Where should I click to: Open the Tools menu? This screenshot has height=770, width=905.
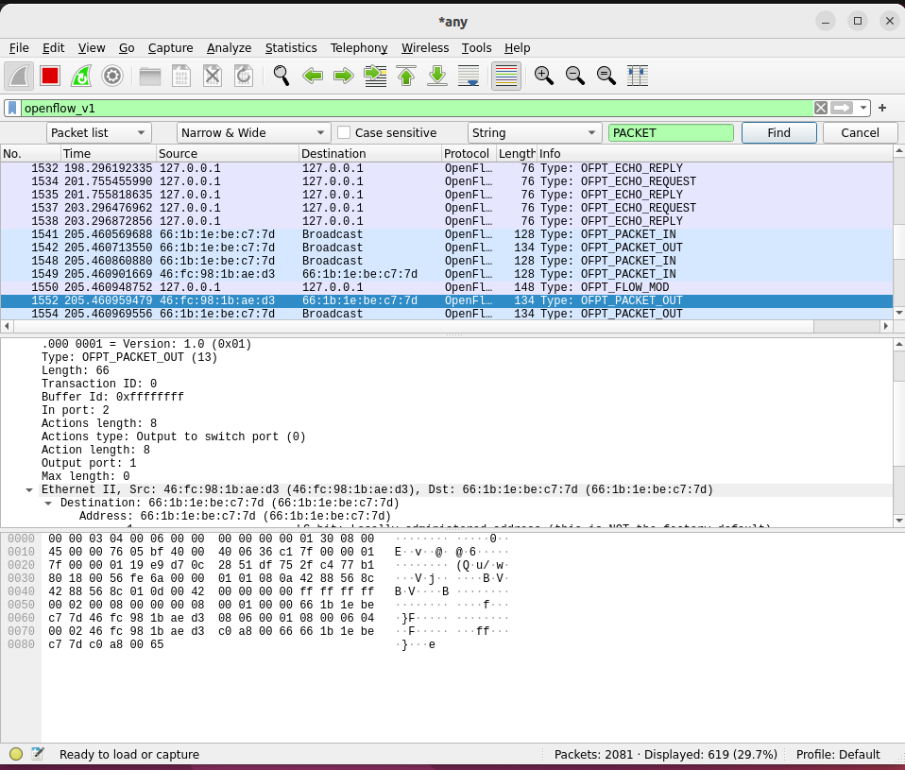476,48
